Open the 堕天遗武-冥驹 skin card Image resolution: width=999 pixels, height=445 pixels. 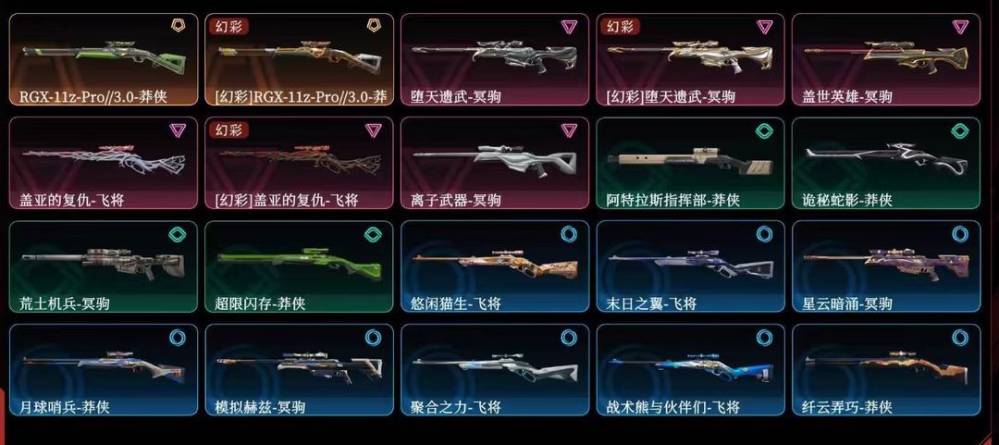[494, 59]
